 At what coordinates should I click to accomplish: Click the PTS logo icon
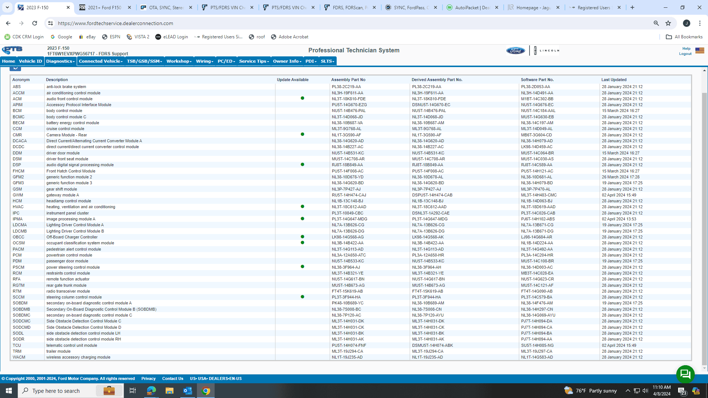(x=13, y=50)
